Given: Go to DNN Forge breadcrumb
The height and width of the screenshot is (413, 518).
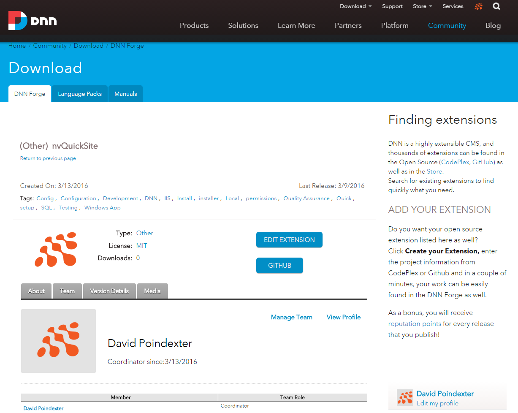Looking at the screenshot, I should pyautogui.click(x=127, y=46).
